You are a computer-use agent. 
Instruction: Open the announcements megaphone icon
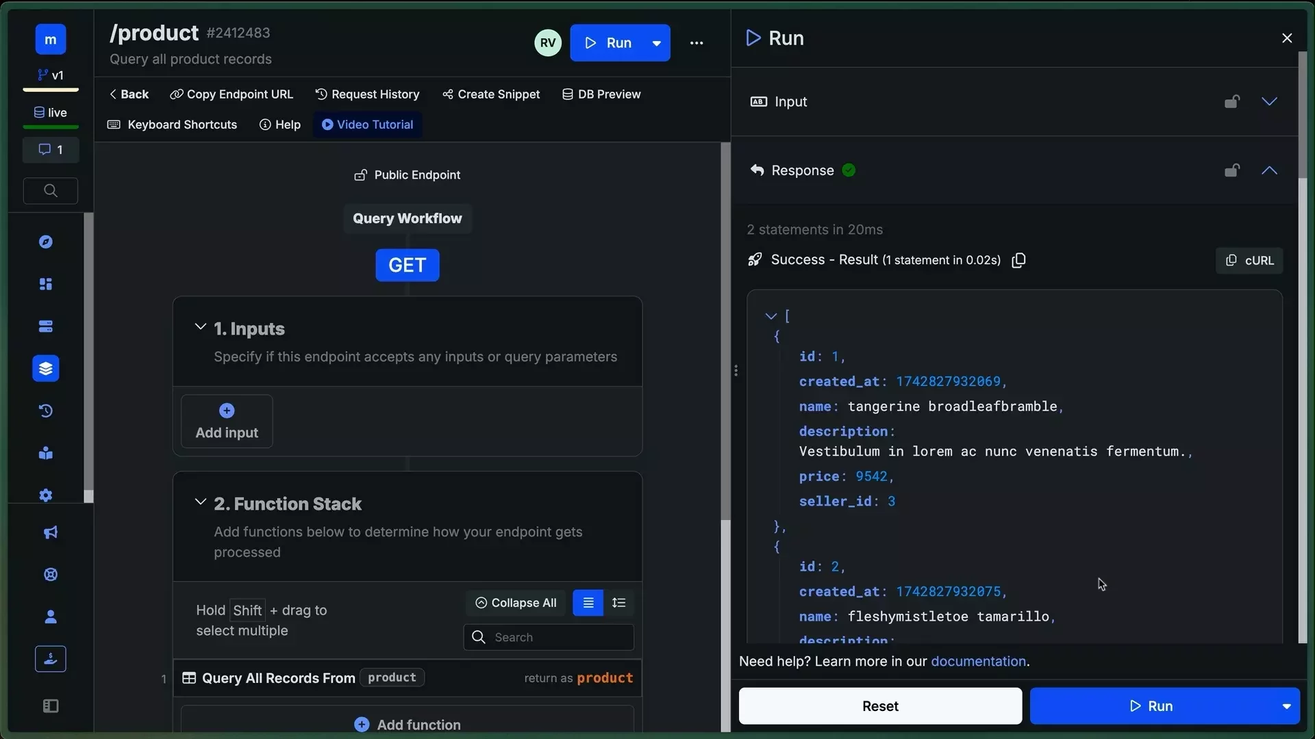tap(51, 532)
